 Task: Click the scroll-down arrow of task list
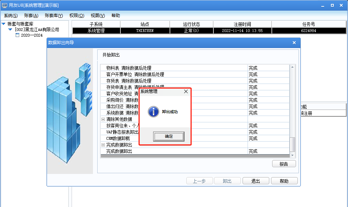(292, 155)
